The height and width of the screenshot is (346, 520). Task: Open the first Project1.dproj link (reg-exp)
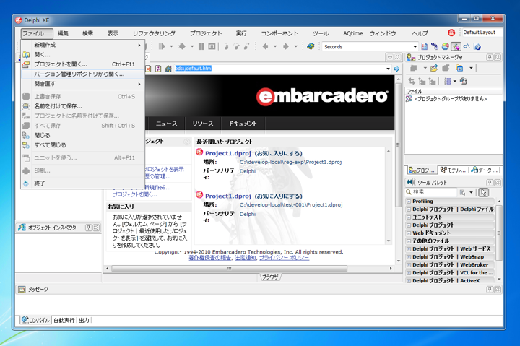coord(228,153)
